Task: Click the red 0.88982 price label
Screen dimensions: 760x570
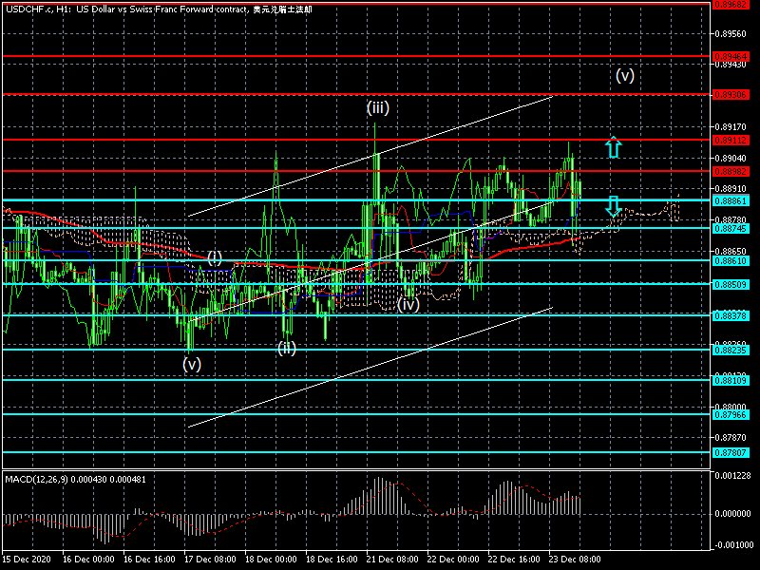Action: (731, 172)
